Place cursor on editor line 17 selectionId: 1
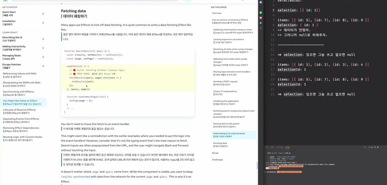 pyautogui.click(x=292, y=70)
